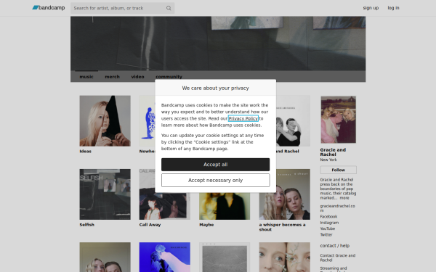Open the gray textured album cover
The image size is (436, 272).
pyautogui.click(x=225, y=257)
